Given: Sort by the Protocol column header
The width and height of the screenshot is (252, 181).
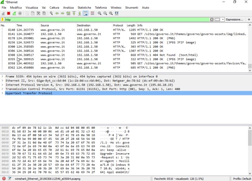Looking at the screenshot, I should (x=119, y=25).
